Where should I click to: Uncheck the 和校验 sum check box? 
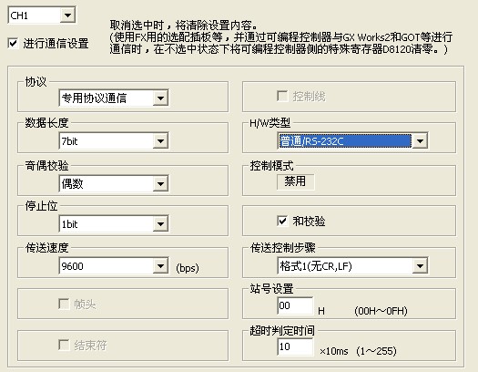[x=282, y=221]
